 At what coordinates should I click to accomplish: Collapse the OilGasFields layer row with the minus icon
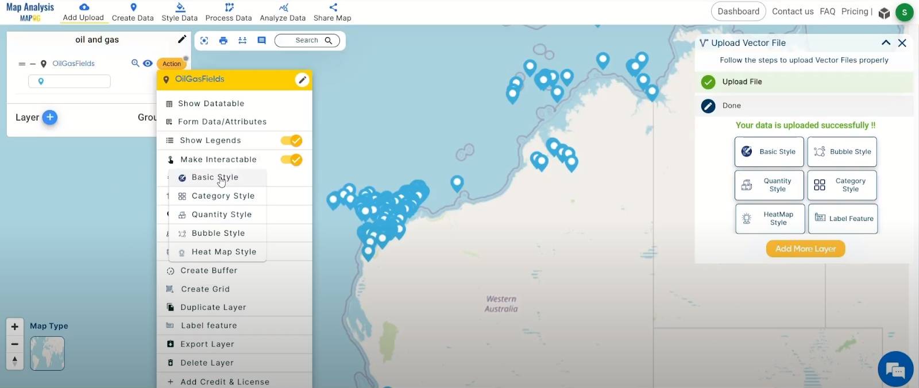pyautogui.click(x=33, y=64)
